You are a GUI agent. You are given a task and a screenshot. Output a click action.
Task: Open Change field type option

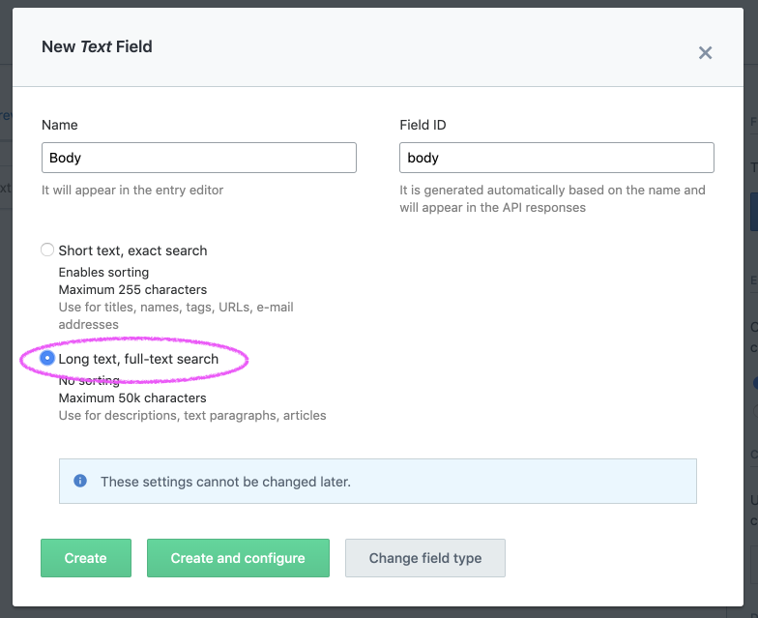click(425, 558)
